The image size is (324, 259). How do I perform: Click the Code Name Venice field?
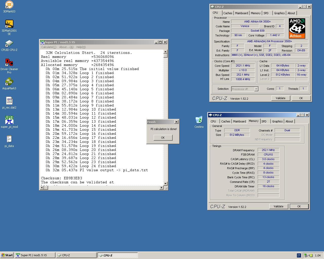[x=245, y=26]
